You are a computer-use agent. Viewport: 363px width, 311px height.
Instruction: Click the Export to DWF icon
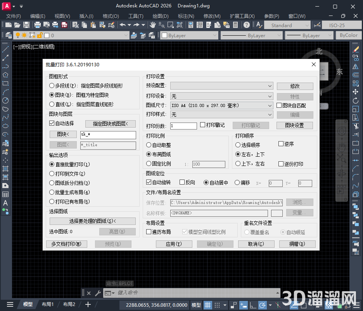pyautogui.click(x=64, y=25)
